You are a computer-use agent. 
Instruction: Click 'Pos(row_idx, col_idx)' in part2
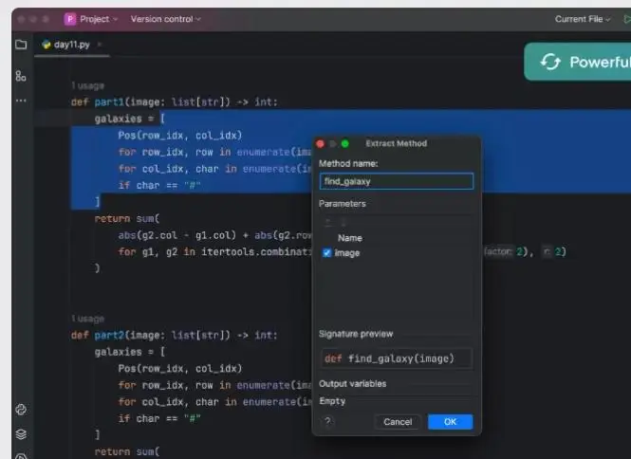point(180,369)
